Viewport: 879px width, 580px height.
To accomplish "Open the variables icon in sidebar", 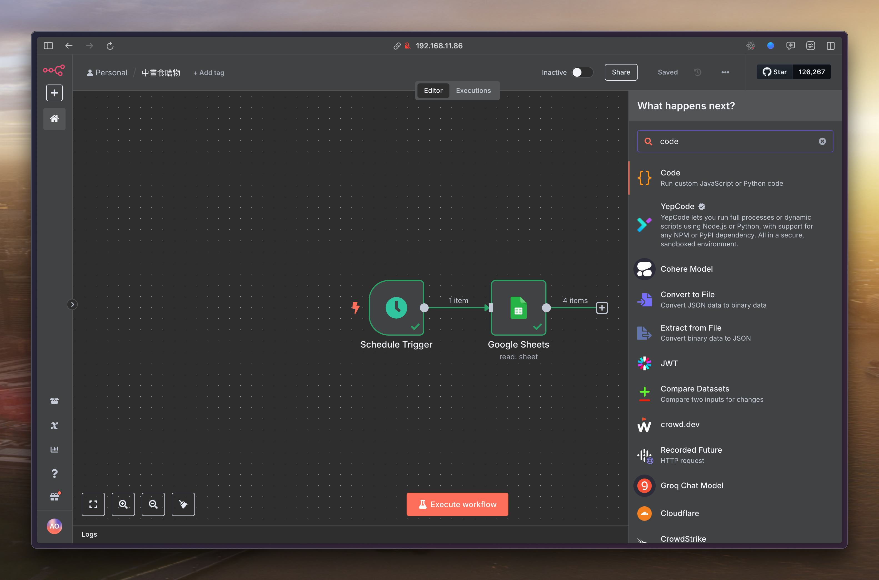I will [54, 425].
